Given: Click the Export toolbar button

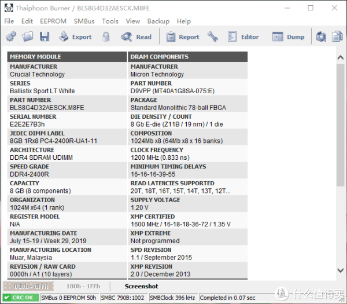Looking at the screenshot, I should point(75,37).
